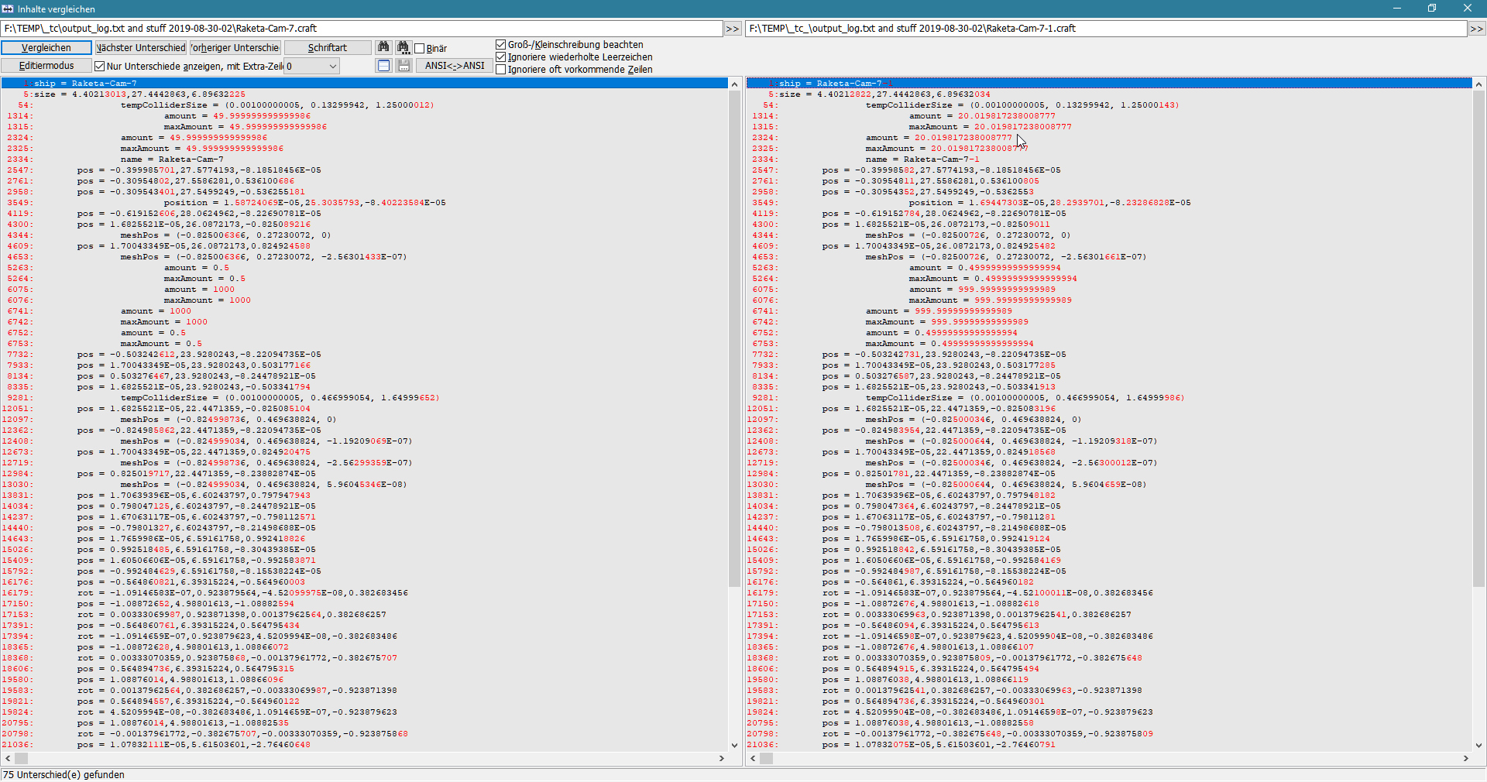1487x782 pixels.
Task: Open the Extra-Zeilen count dropdown
Action: click(333, 66)
